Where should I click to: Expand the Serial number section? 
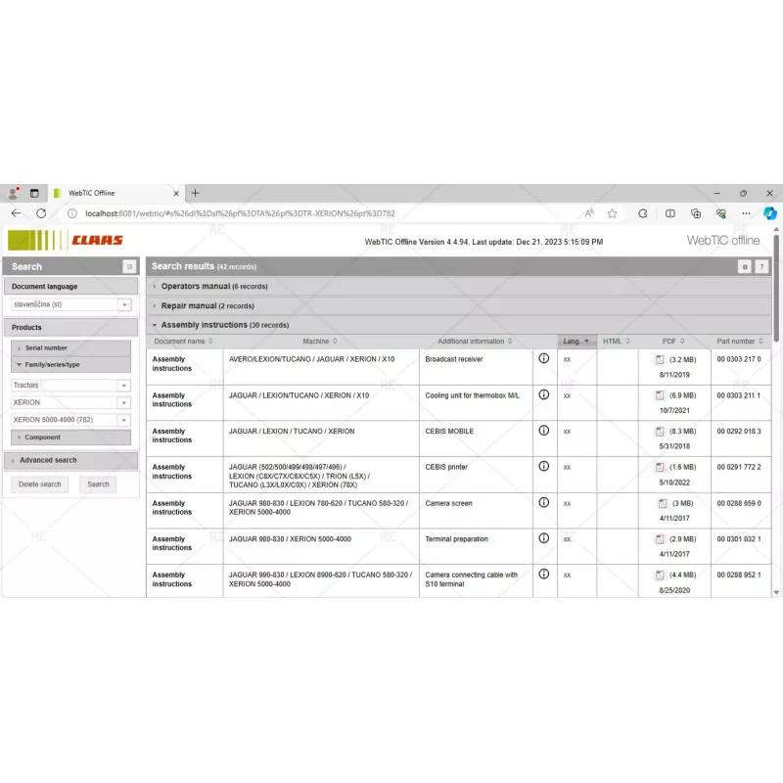tap(49, 348)
